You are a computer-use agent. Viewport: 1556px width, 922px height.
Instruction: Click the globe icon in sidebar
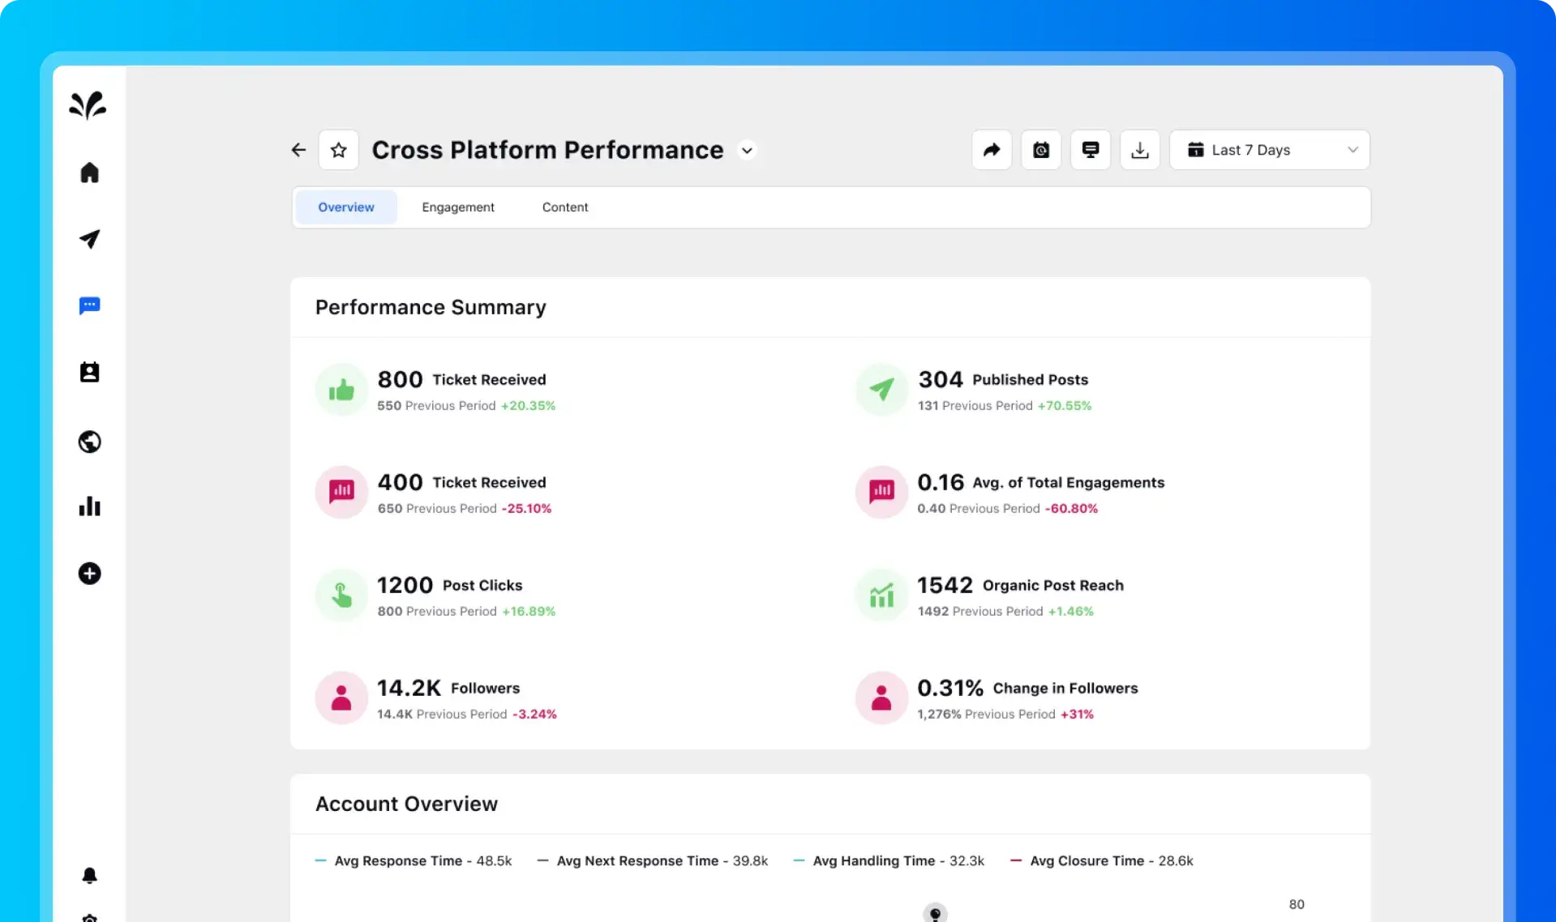click(89, 442)
